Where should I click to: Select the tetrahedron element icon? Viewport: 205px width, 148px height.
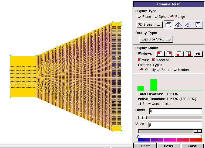point(178,25)
